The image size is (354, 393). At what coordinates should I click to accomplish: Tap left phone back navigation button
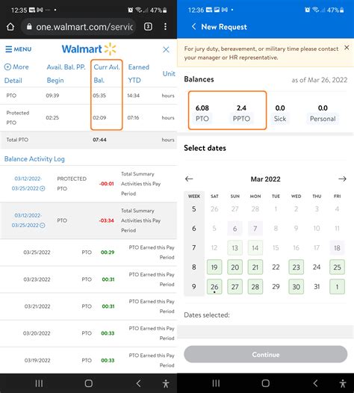138,383
